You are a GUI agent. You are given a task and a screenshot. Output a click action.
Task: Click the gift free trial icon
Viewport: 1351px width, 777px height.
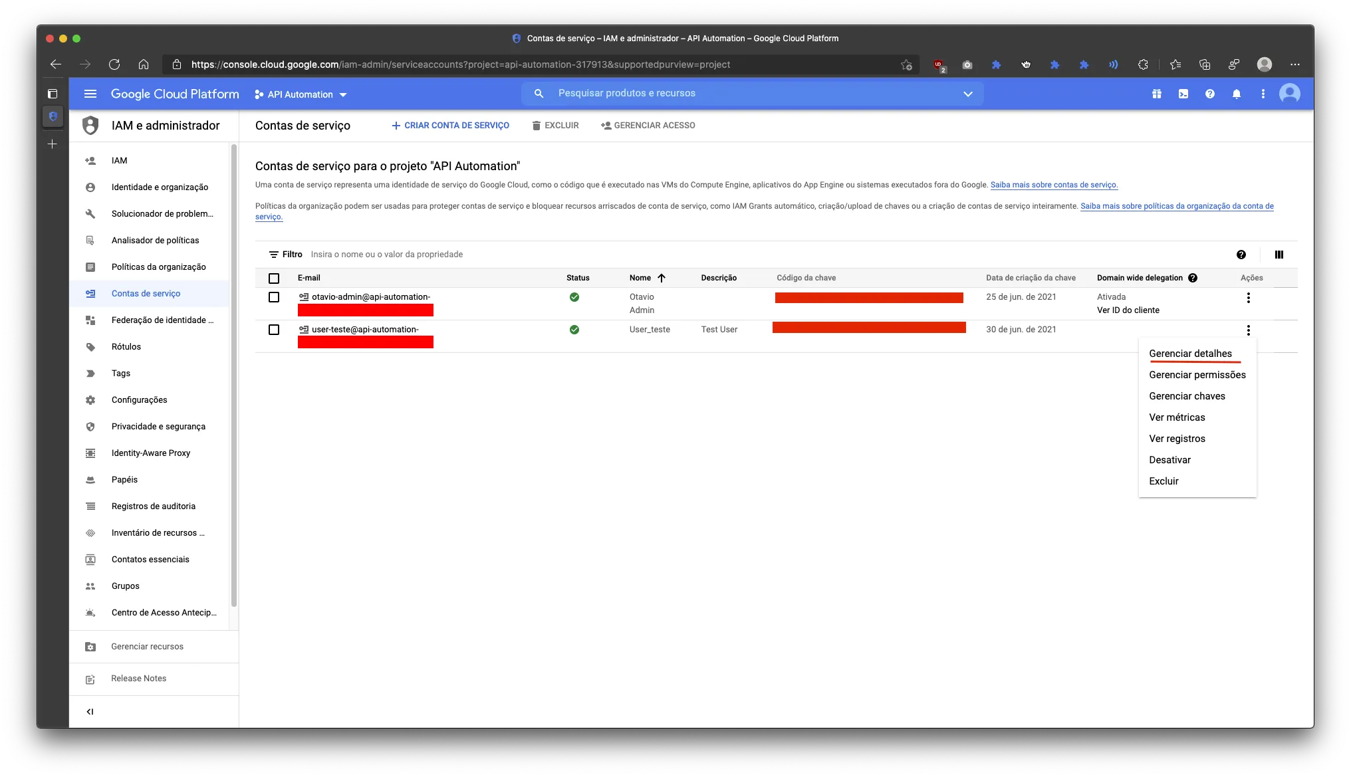pyautogui.click(x=1156, y=94)
